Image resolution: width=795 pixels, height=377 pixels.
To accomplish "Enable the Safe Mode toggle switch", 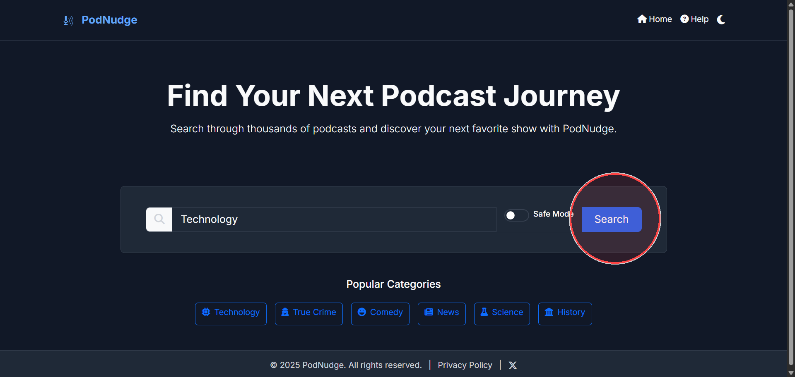I will [x=516, y=215].
